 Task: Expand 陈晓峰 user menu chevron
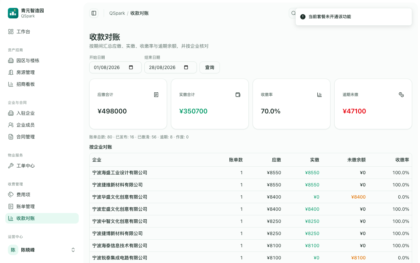(x=73, y=250)
